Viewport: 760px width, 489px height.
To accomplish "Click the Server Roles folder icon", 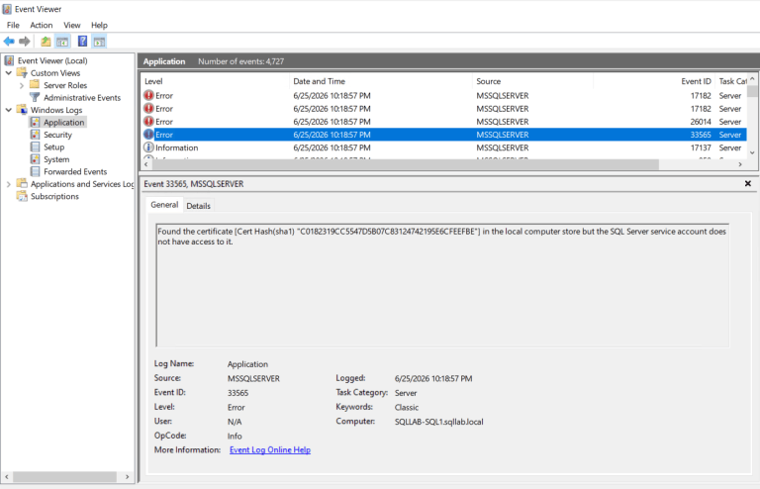I will click(x=35, y=85).
